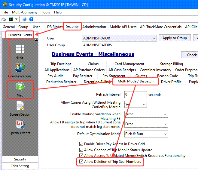The image size is (198, 170).
Task: Click the blue exclamation info icon
Action: tap(31, 19)
